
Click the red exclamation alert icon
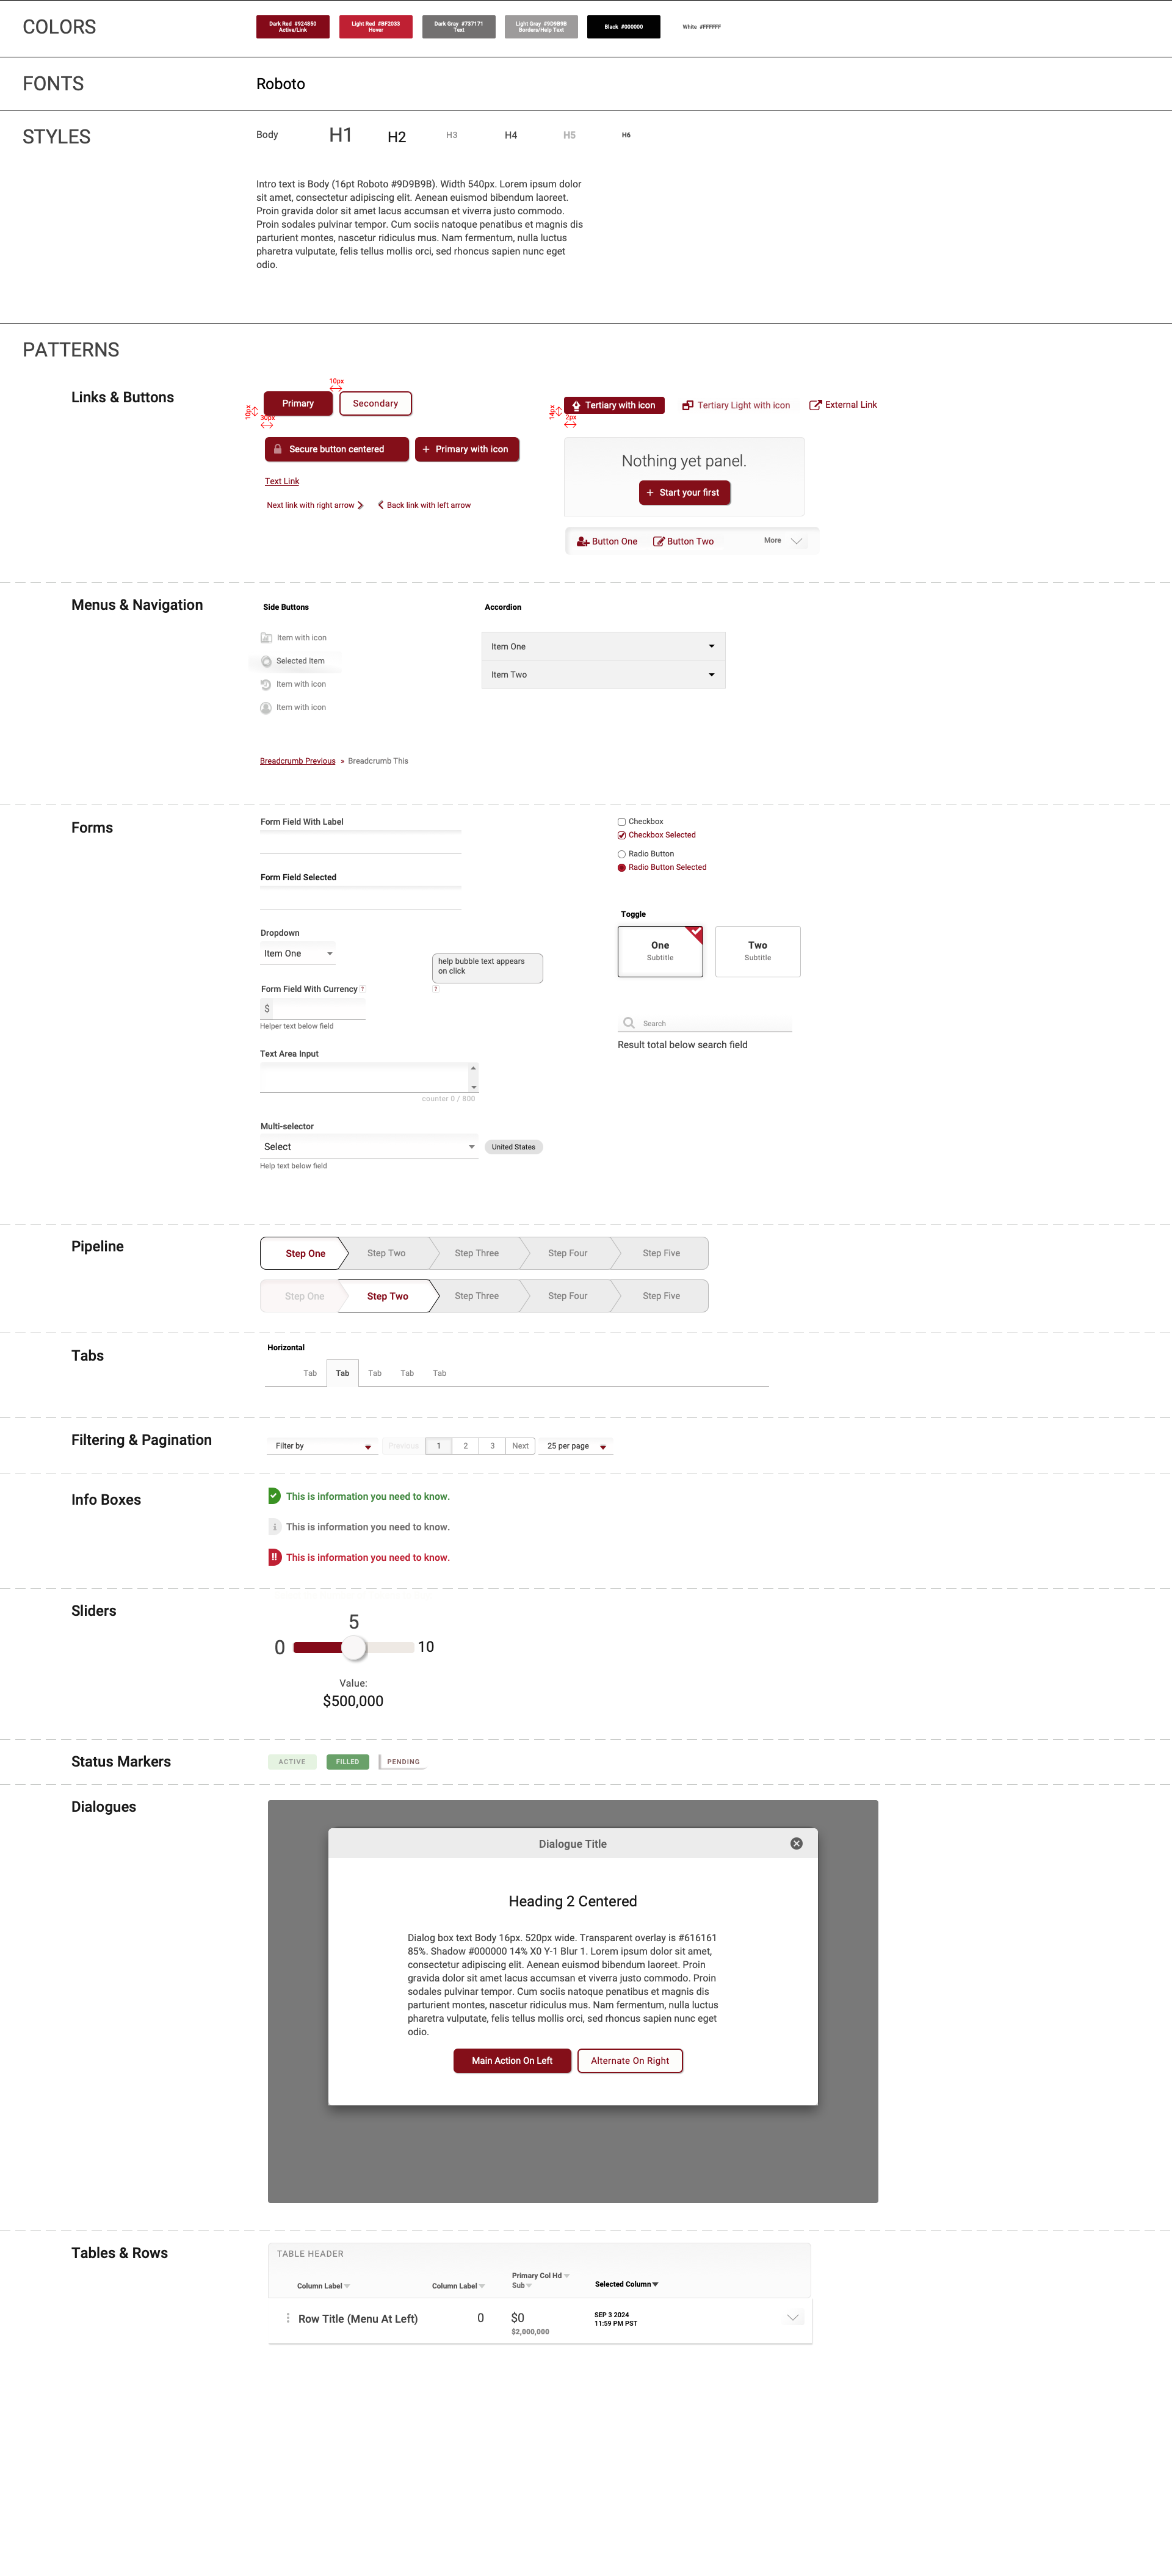click(x=275, y=1557)
